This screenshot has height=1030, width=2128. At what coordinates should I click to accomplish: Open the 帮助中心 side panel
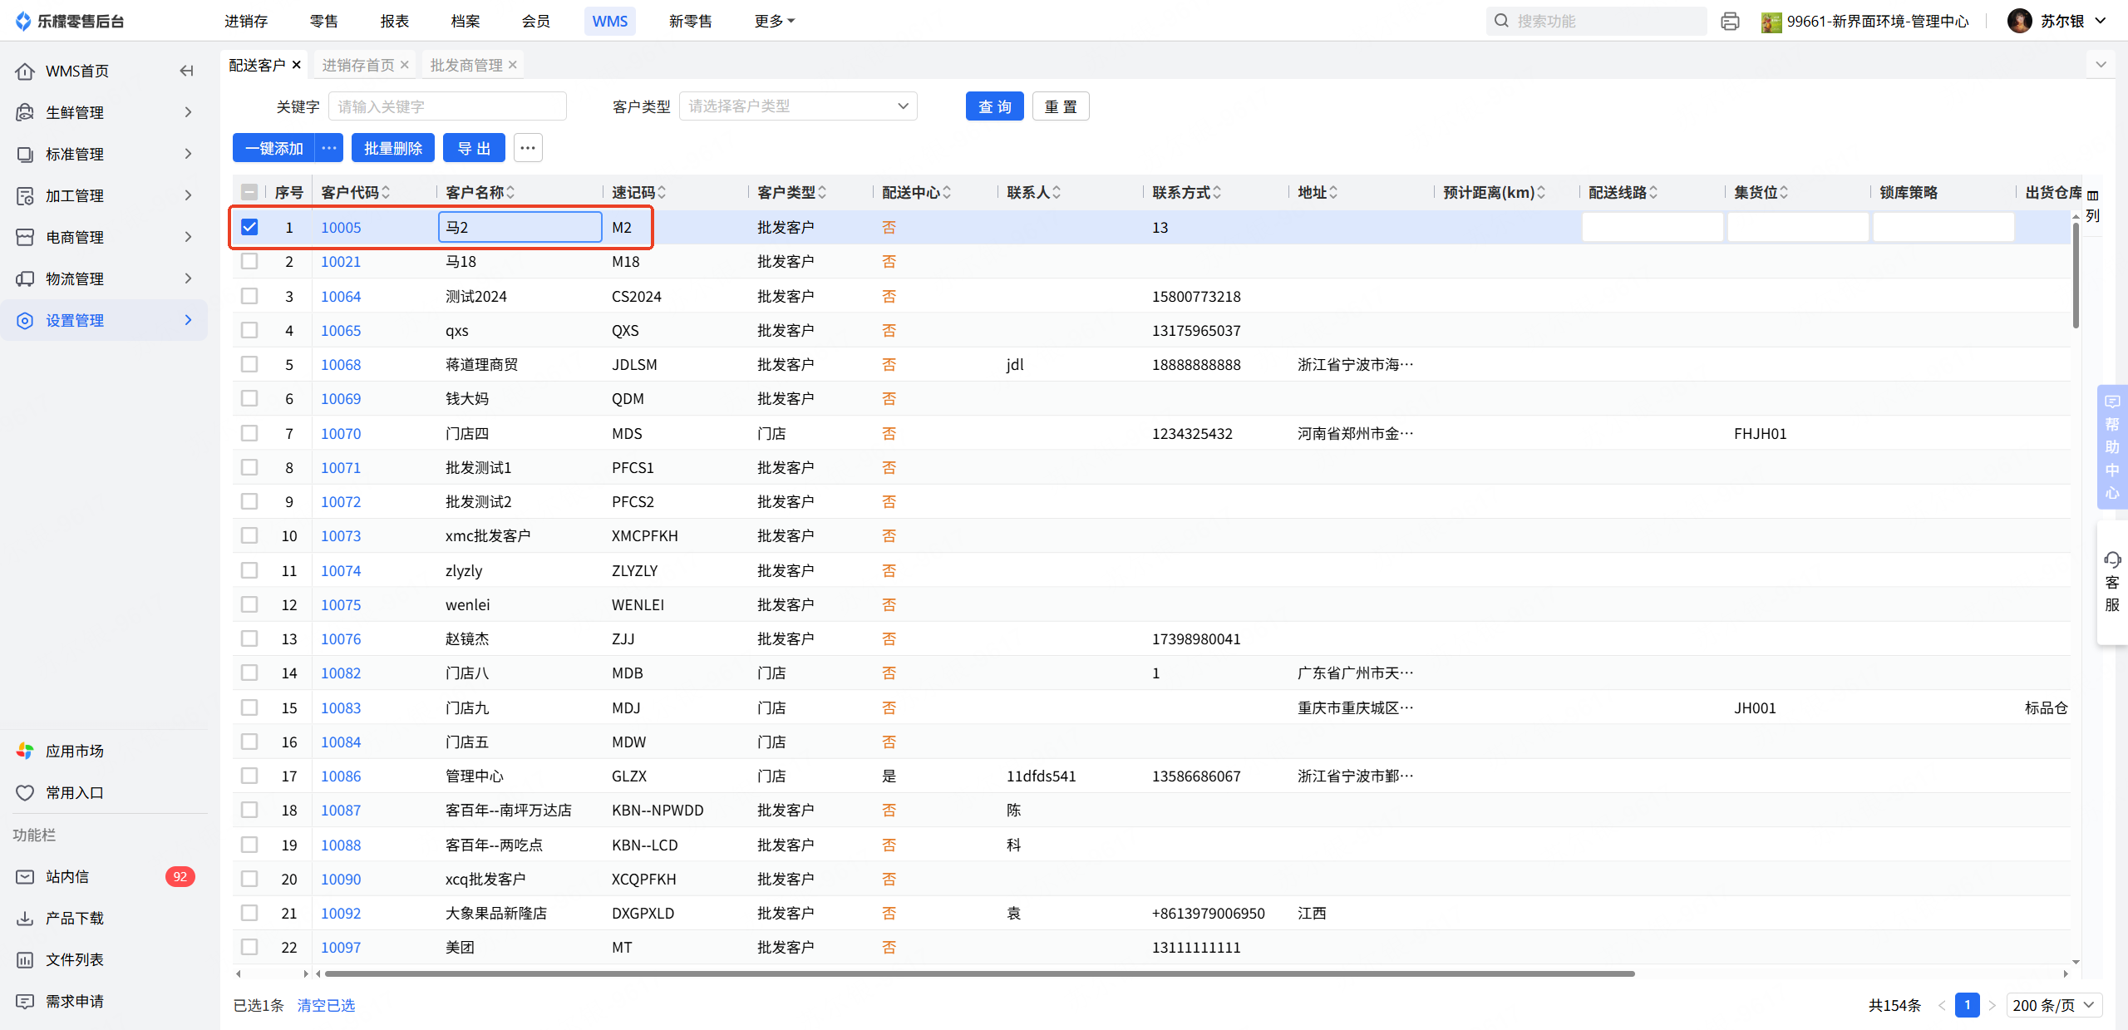pyautogui.click(x=2112, y=447)
